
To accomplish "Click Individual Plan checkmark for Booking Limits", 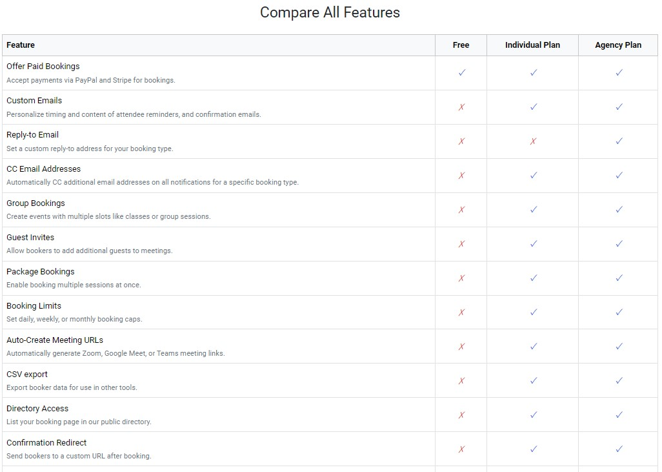I will pyautogui.click(x=533, y=313).
